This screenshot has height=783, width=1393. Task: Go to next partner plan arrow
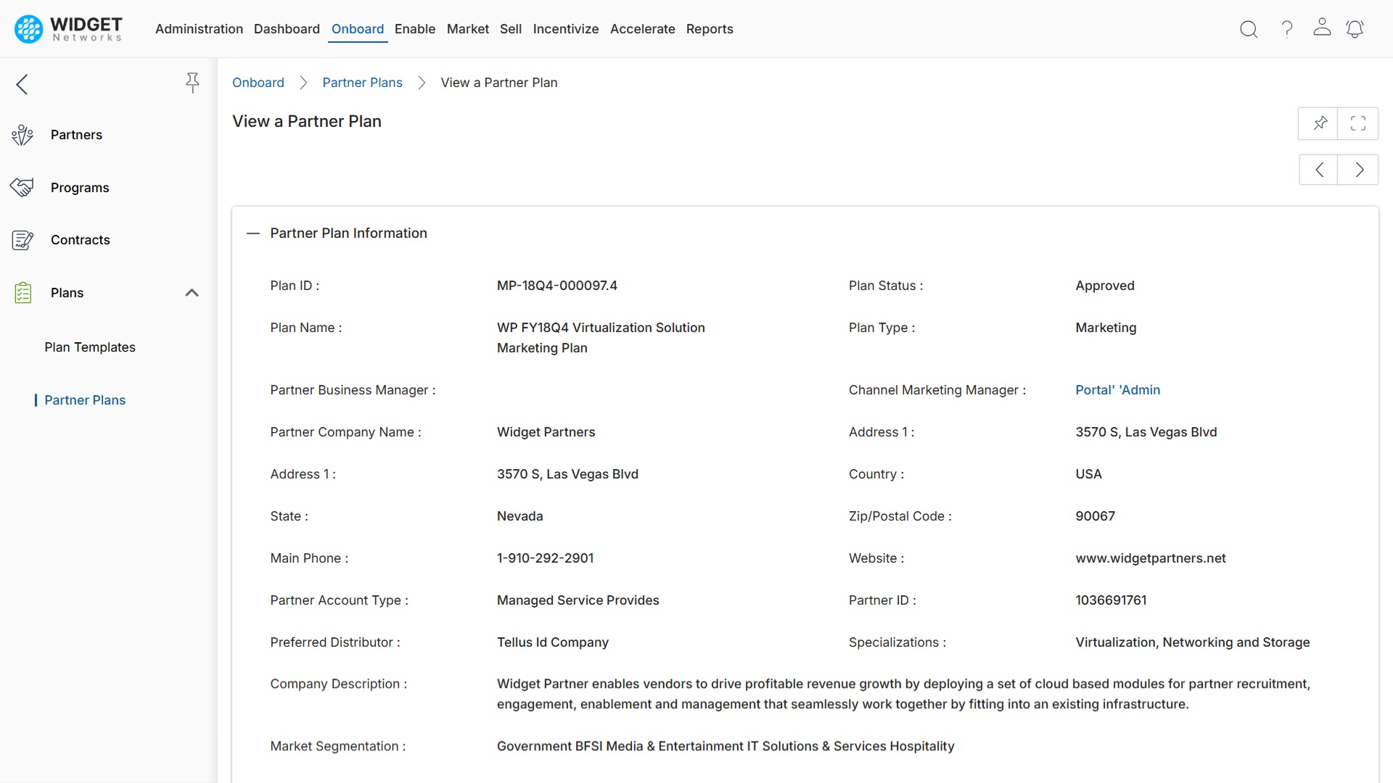pyautogui.click(x=1359, y=170)
